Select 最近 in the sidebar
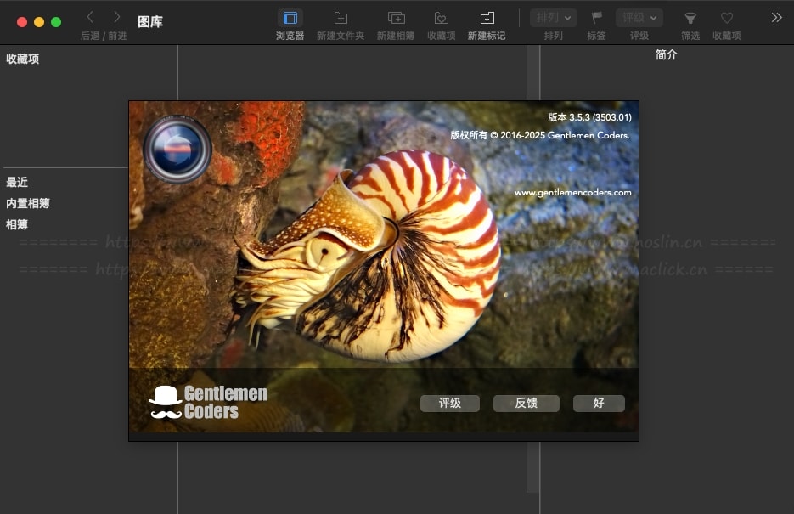Image resolution: width=794 pixels, height=514 pixels. coord(17,182)
